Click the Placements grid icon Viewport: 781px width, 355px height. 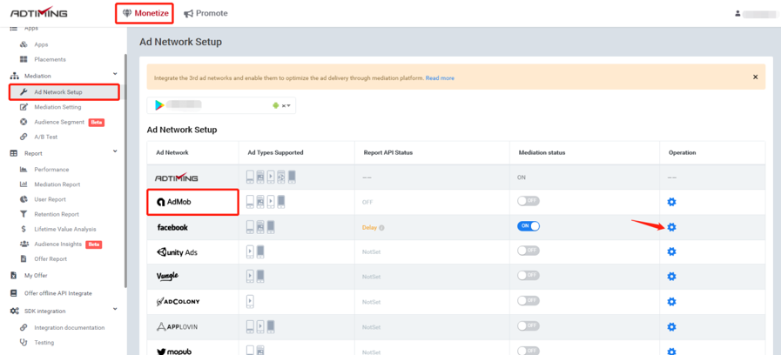tap(24, 59)
